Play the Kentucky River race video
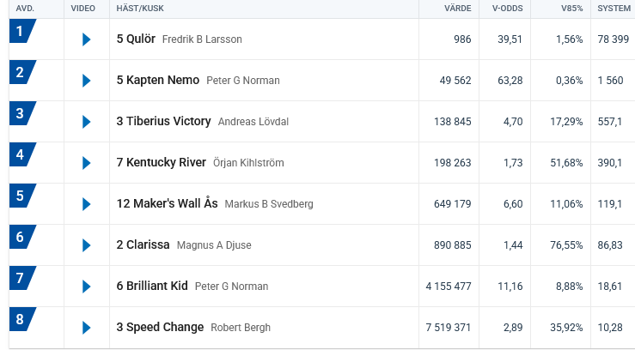This screenshot has width=635, height=350. [86, 163]
